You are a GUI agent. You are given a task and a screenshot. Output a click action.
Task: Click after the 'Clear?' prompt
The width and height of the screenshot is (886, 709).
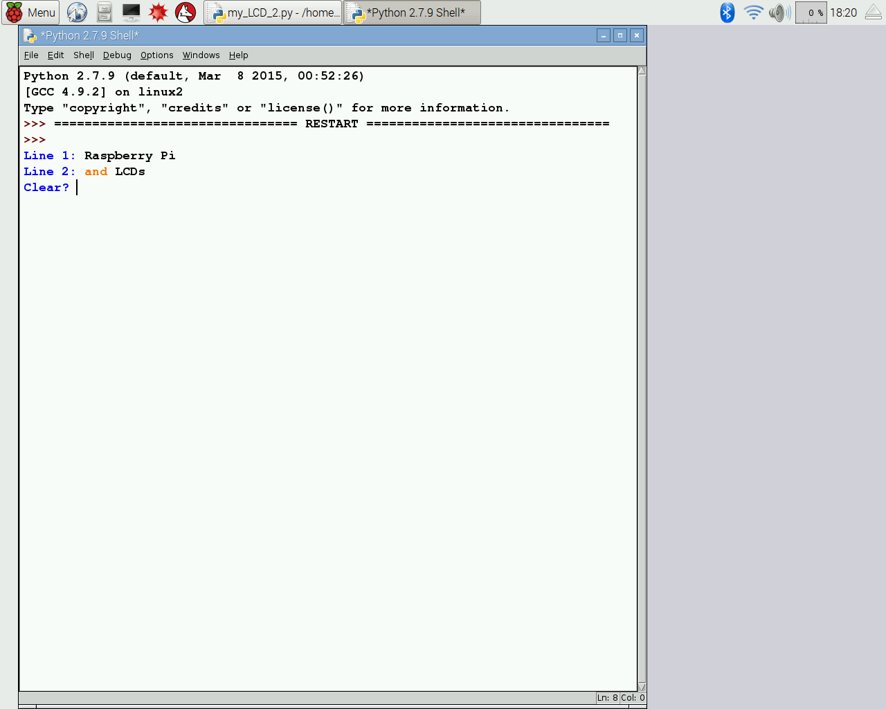click(x=78, y=188)
